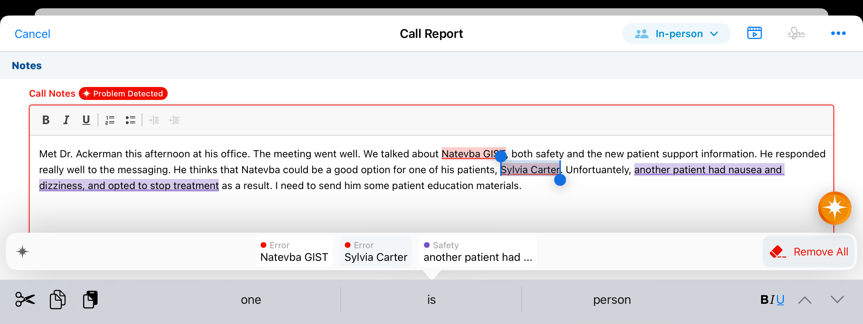The width and height of the screenshot is (863, 324).
Task: Expand the In-person call type dropdown
Action: (676, 34)
